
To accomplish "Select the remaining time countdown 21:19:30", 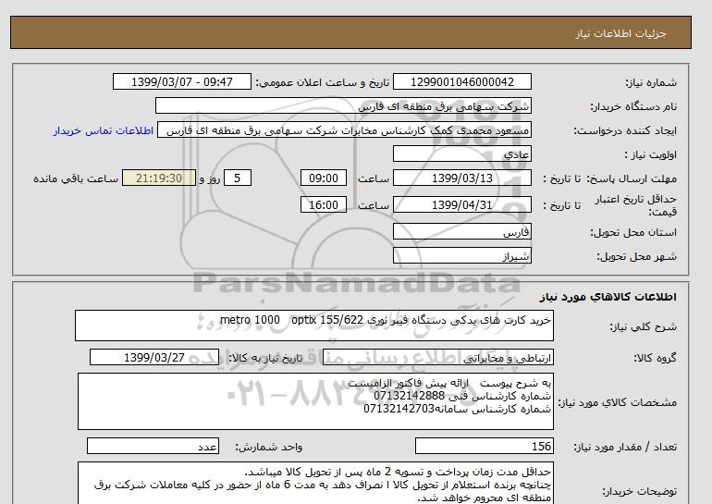I will pyautogui.click(x=159, y=178).
